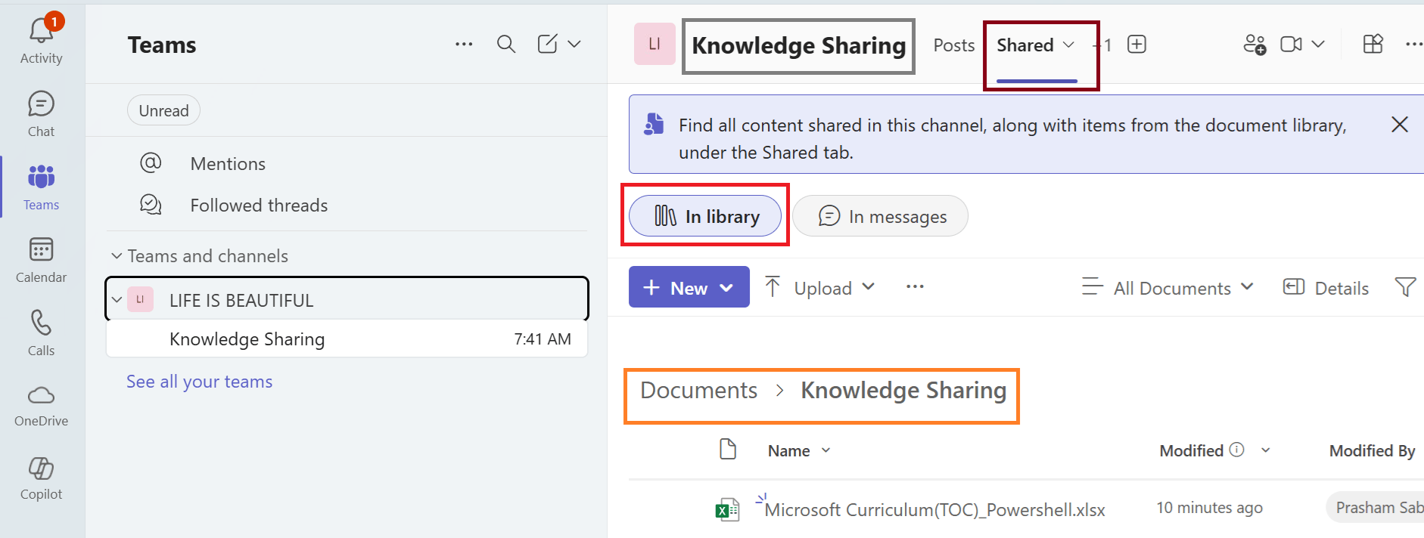Screen dimensions: 1424x538
Task: Open the Activity notifications bell
Action: pos(41,39)
